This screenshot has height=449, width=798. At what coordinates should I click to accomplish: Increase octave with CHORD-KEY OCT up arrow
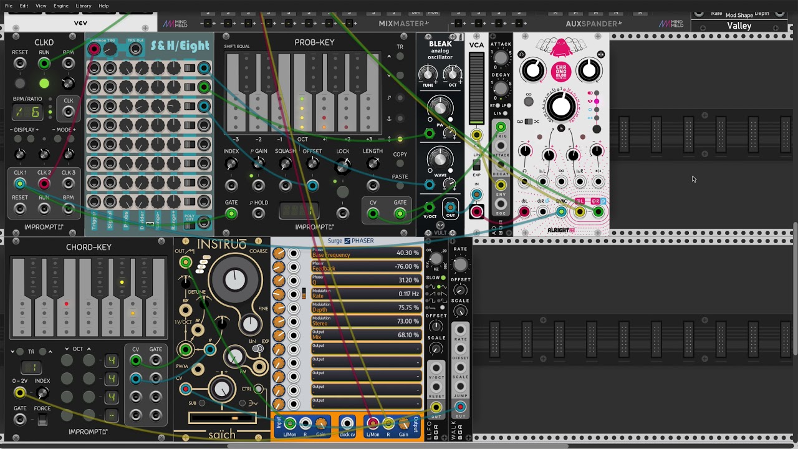tap(89, 349)
